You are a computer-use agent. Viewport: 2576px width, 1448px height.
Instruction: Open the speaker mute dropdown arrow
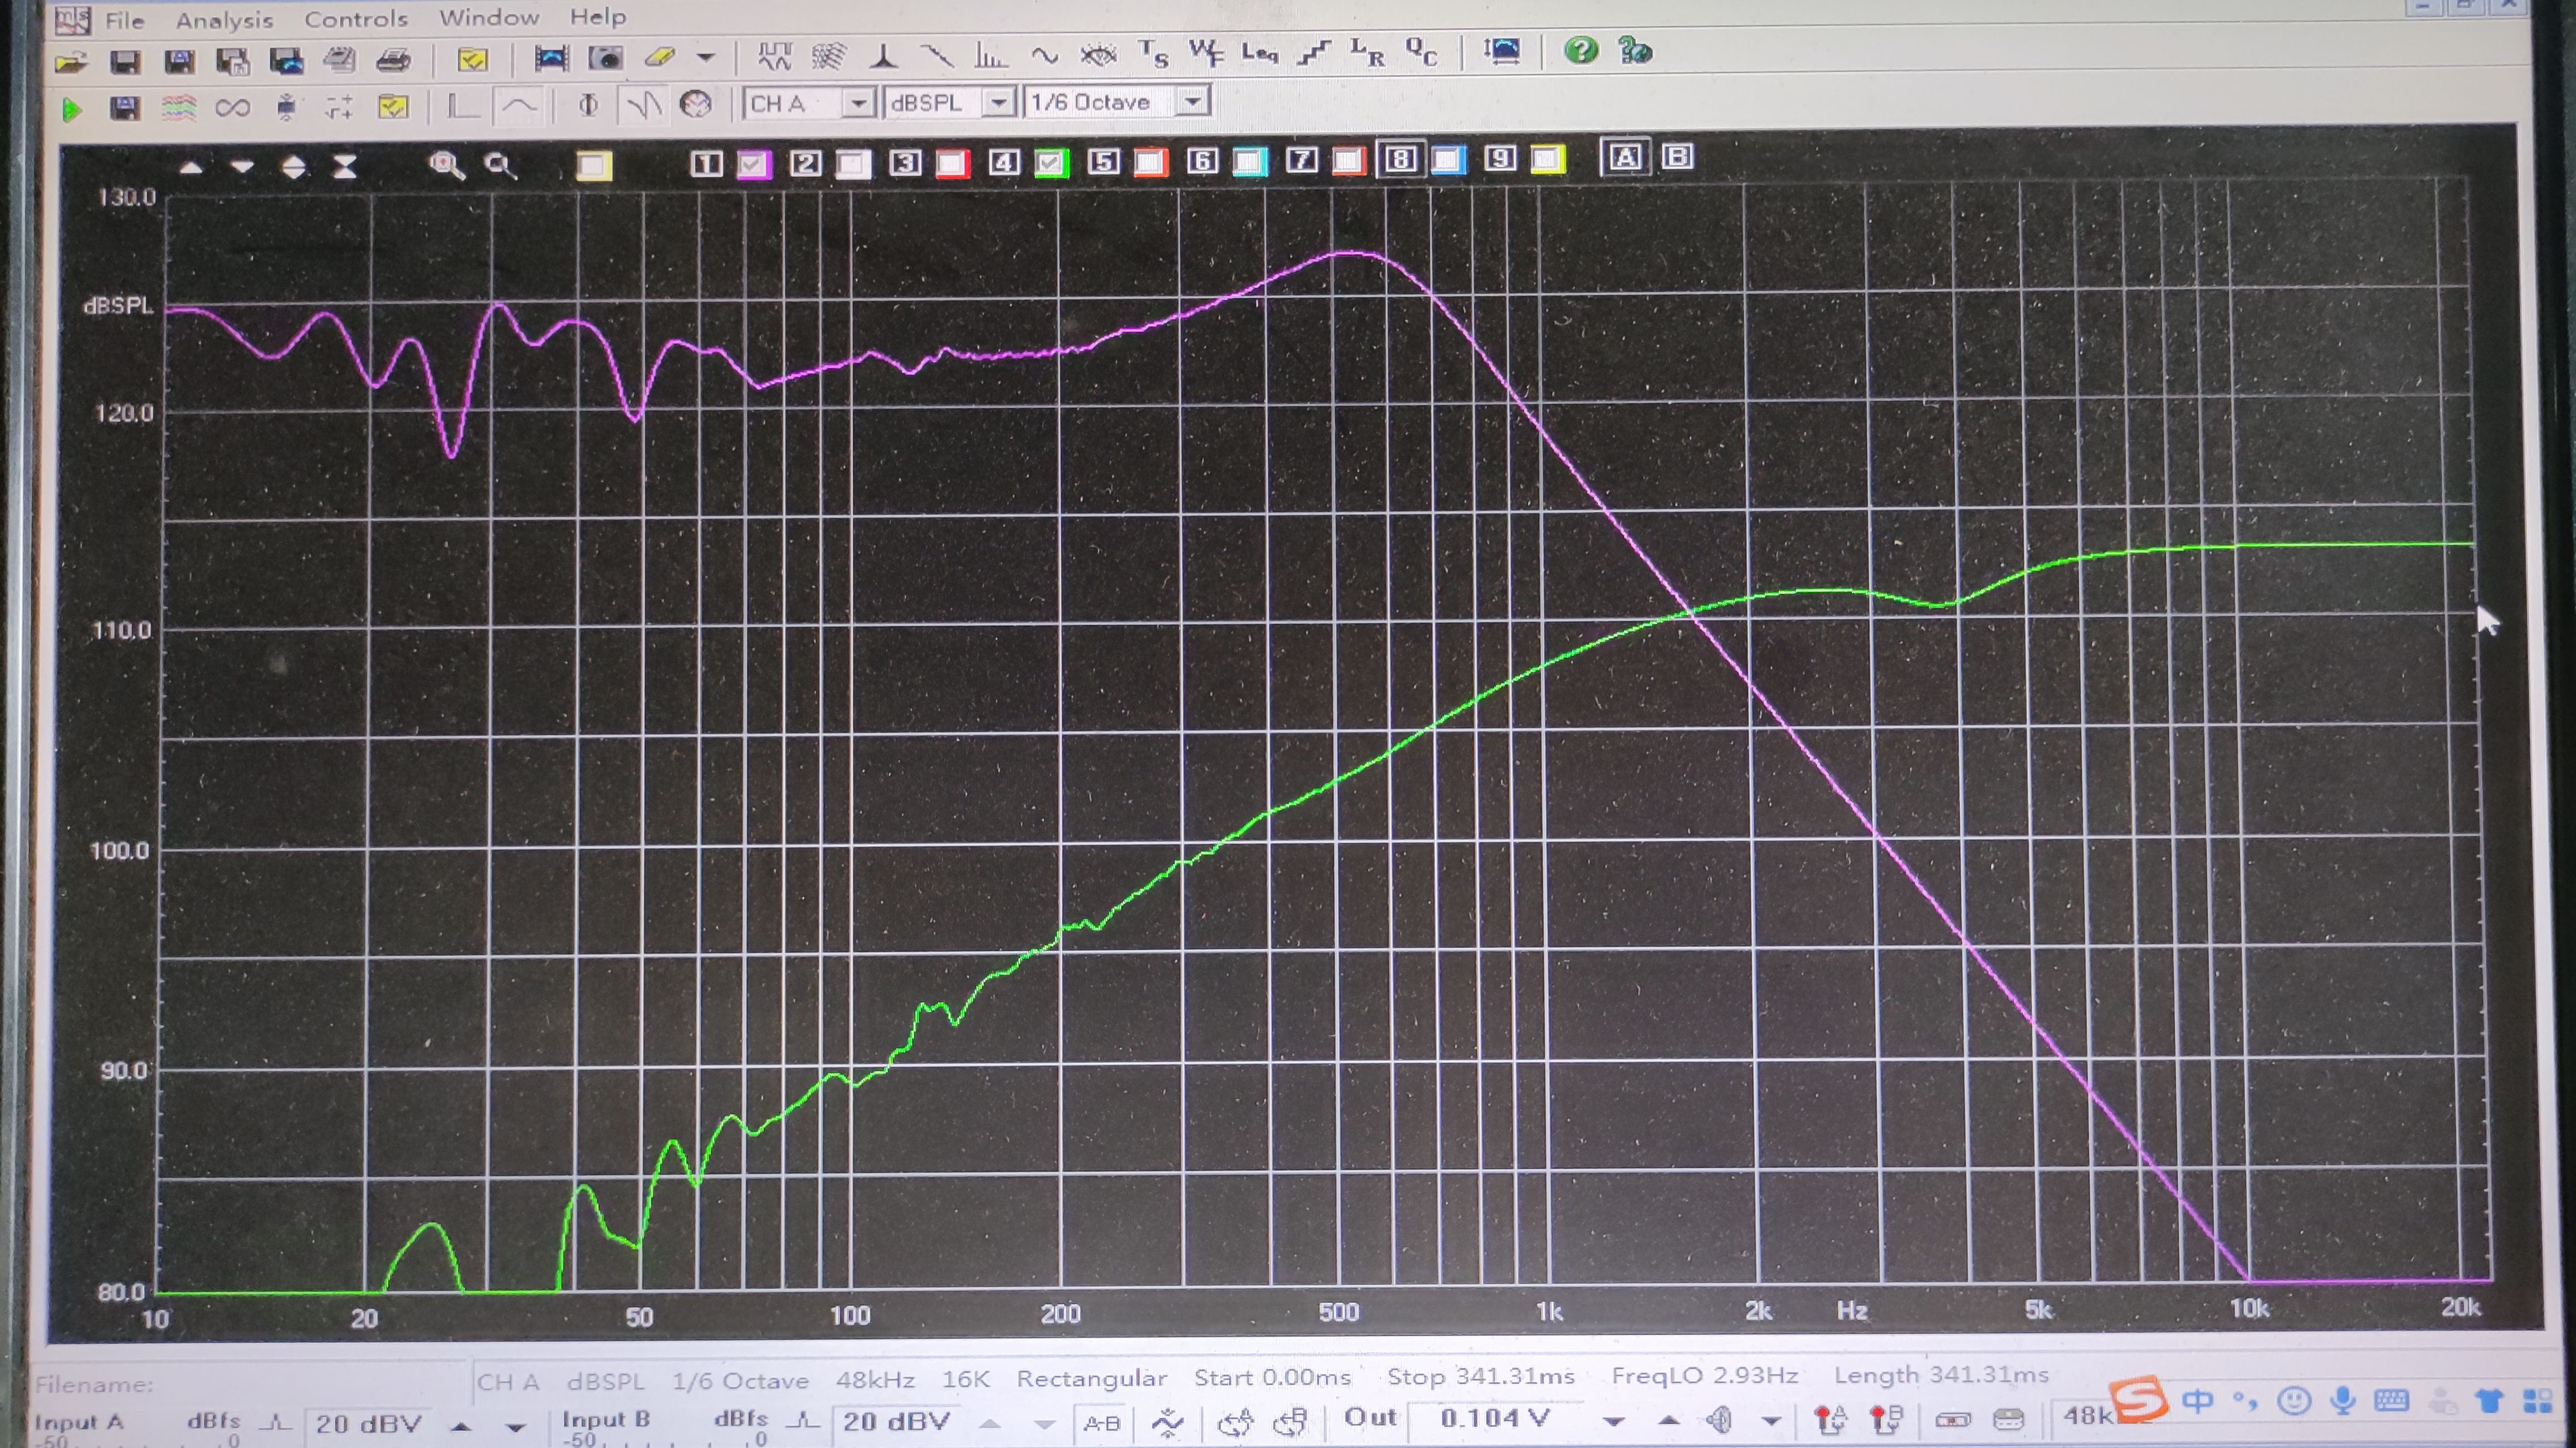(1771, 1420)
